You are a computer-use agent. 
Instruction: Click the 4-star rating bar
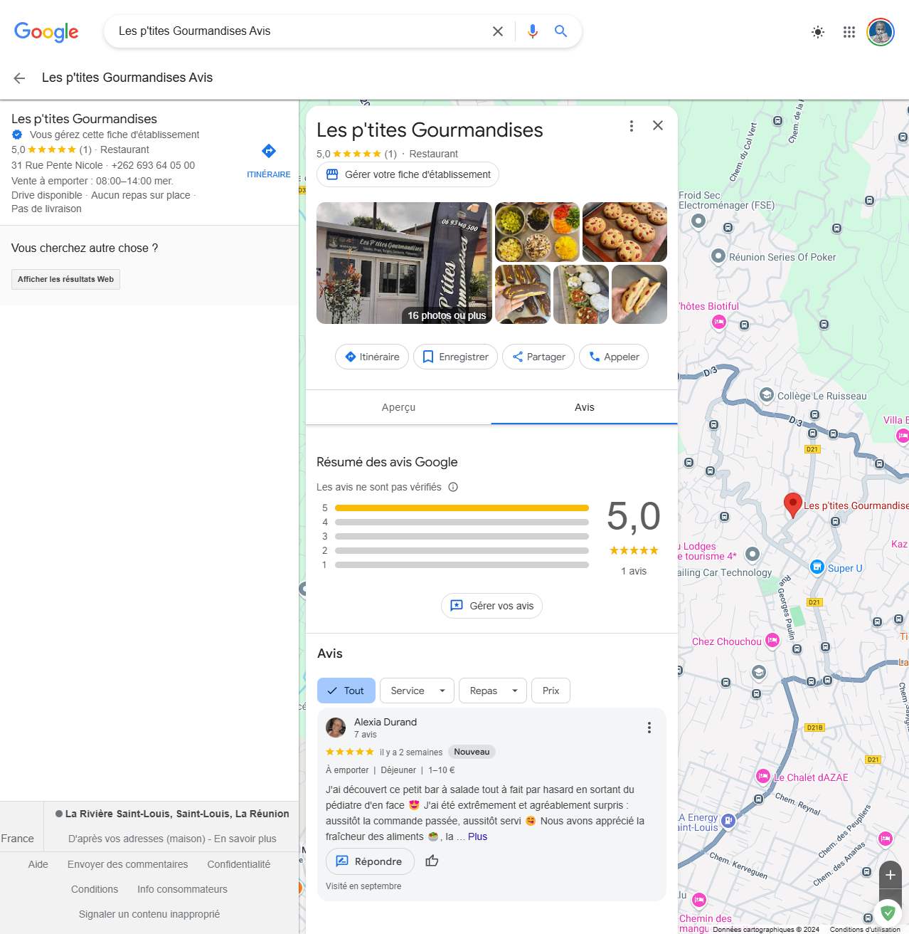click(x=462, y=522)
